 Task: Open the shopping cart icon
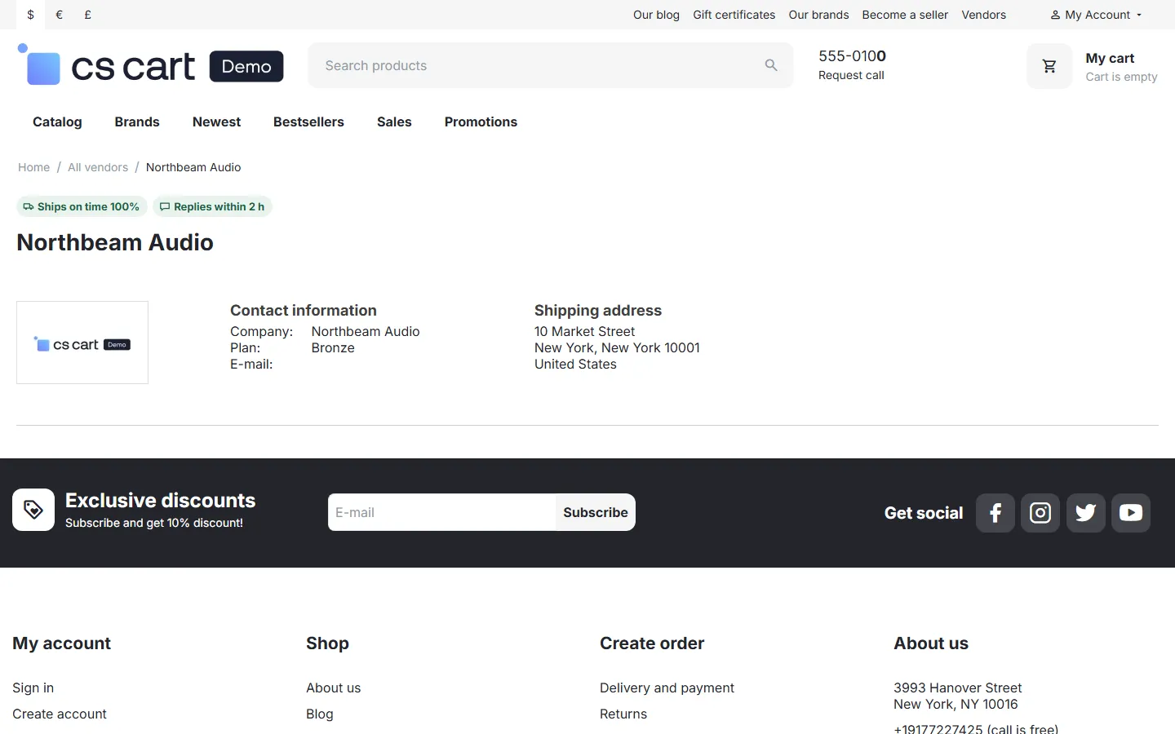click(1049, 66)
